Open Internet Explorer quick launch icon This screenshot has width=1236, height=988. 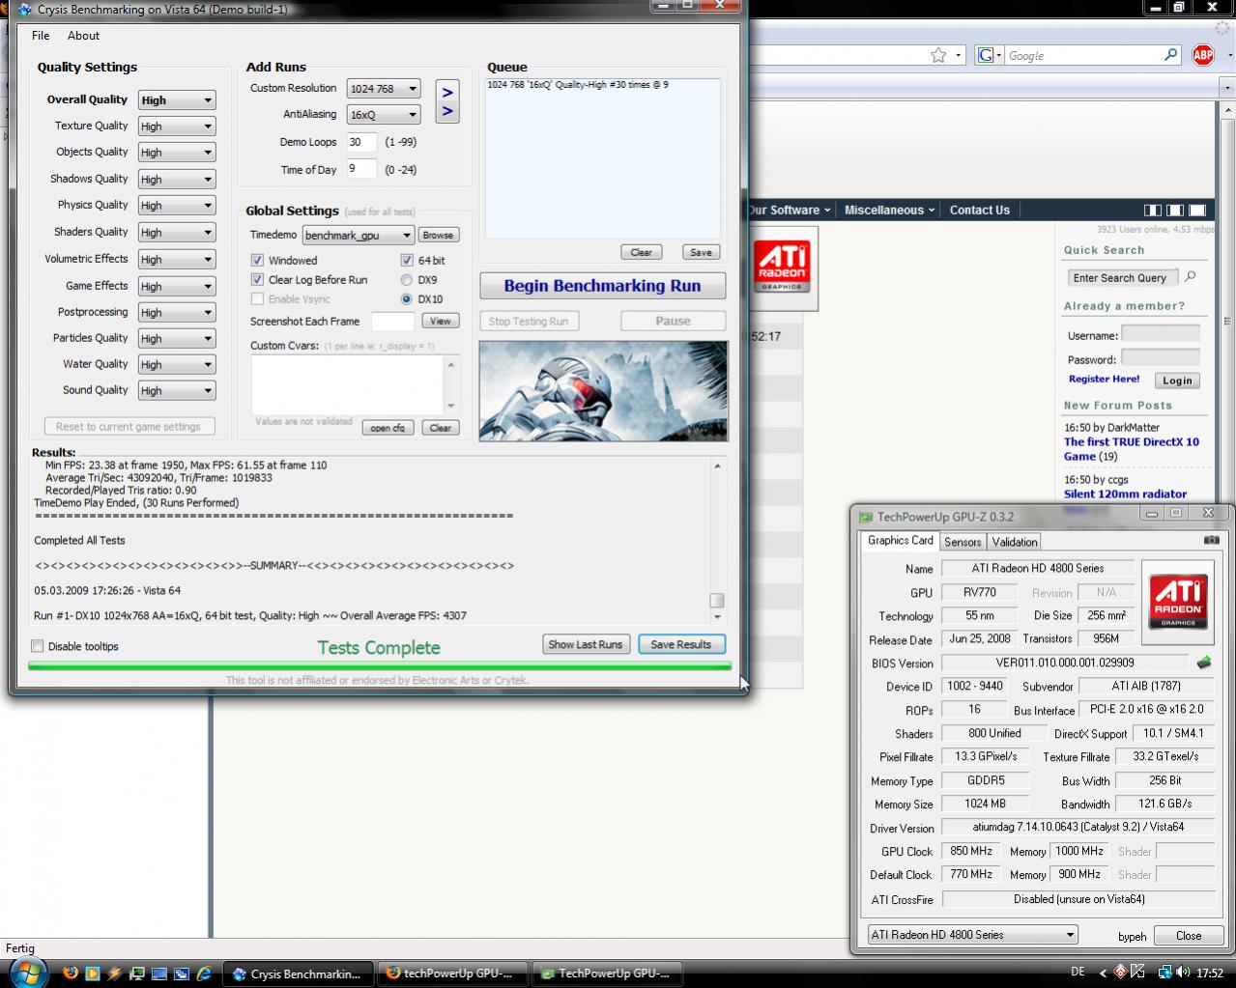(x=204, y=974)
